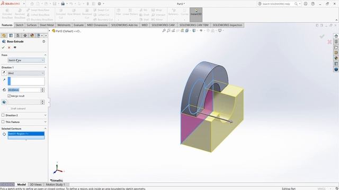Click the Instant3D toolbar button
This screenshot has height=190, width=339.
[x=196, y=15]
